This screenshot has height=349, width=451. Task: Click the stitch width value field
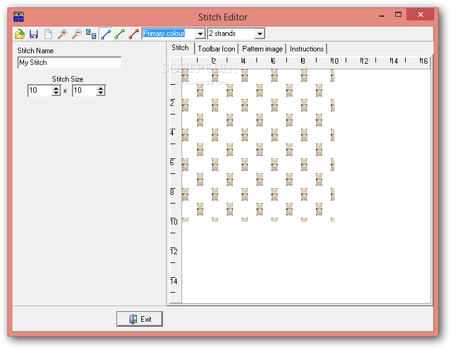click(x=40, y=90)
